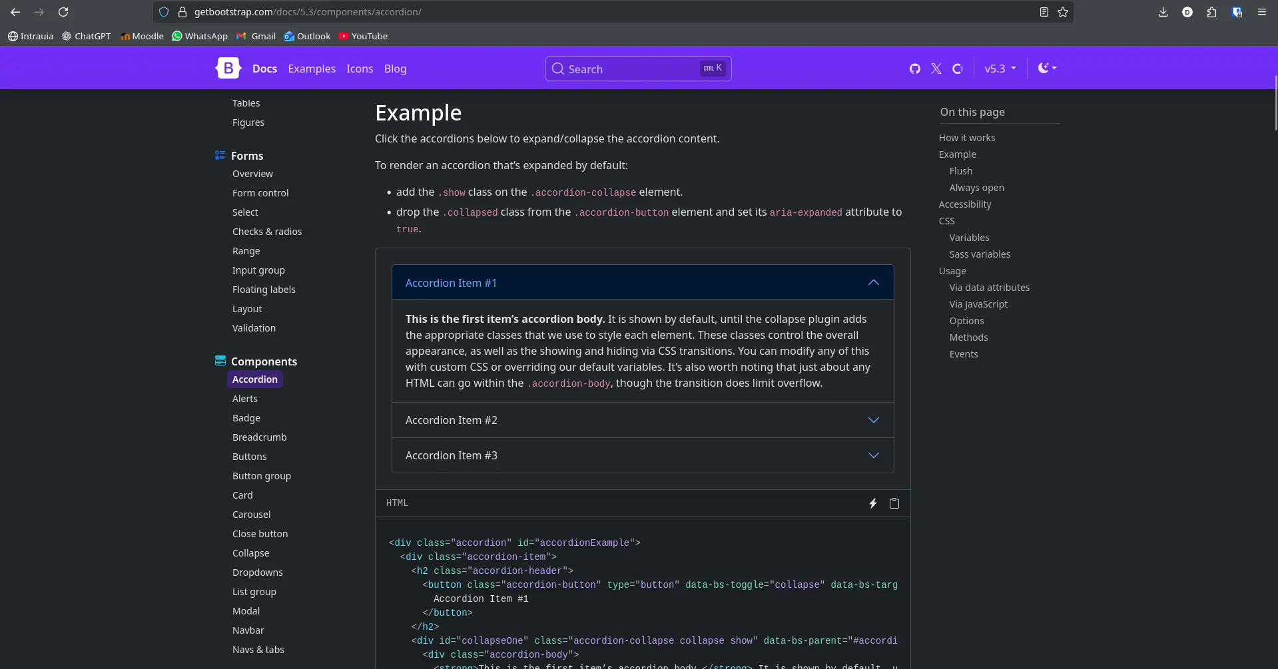Open the snippet in StackBlitz via lightning icon
Viewport: 1278px width, 669px height.
tap(873, 503)
